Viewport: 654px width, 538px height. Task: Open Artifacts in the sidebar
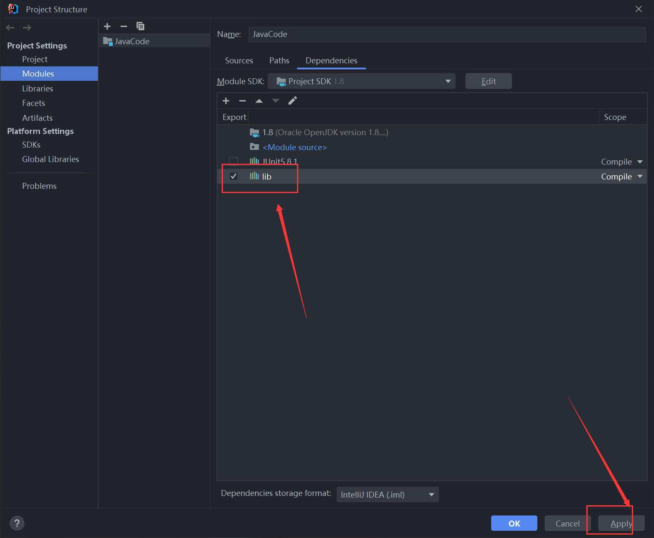coord(37,118)
